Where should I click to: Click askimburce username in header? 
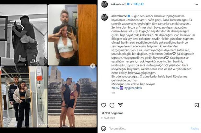pyautogui.click(x=119, y=4)
